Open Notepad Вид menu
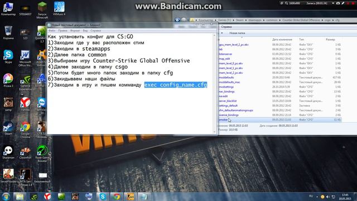 (85, 31)
